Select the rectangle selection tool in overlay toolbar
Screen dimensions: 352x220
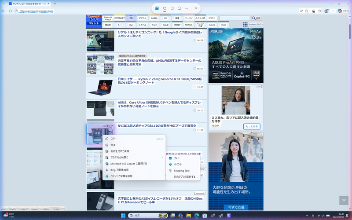coord(172,8)
